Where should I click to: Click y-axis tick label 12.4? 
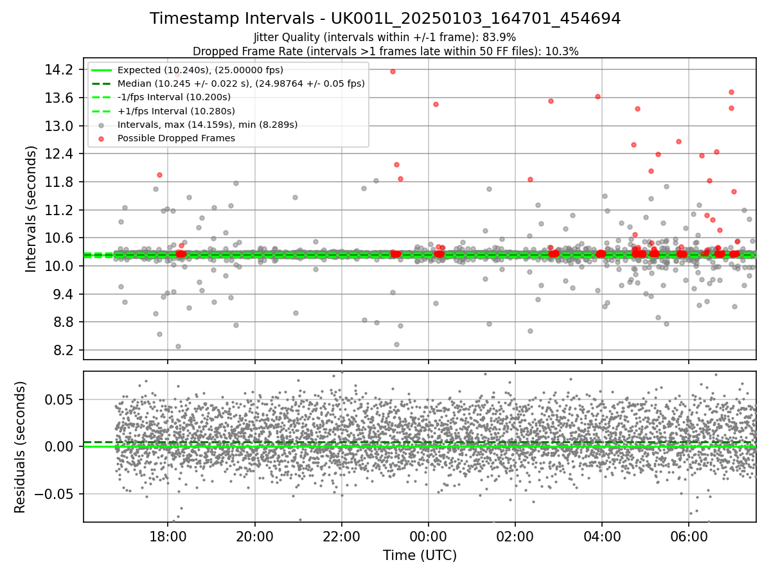(59, 153)
